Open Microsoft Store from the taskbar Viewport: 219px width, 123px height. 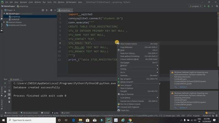point(88,120)
